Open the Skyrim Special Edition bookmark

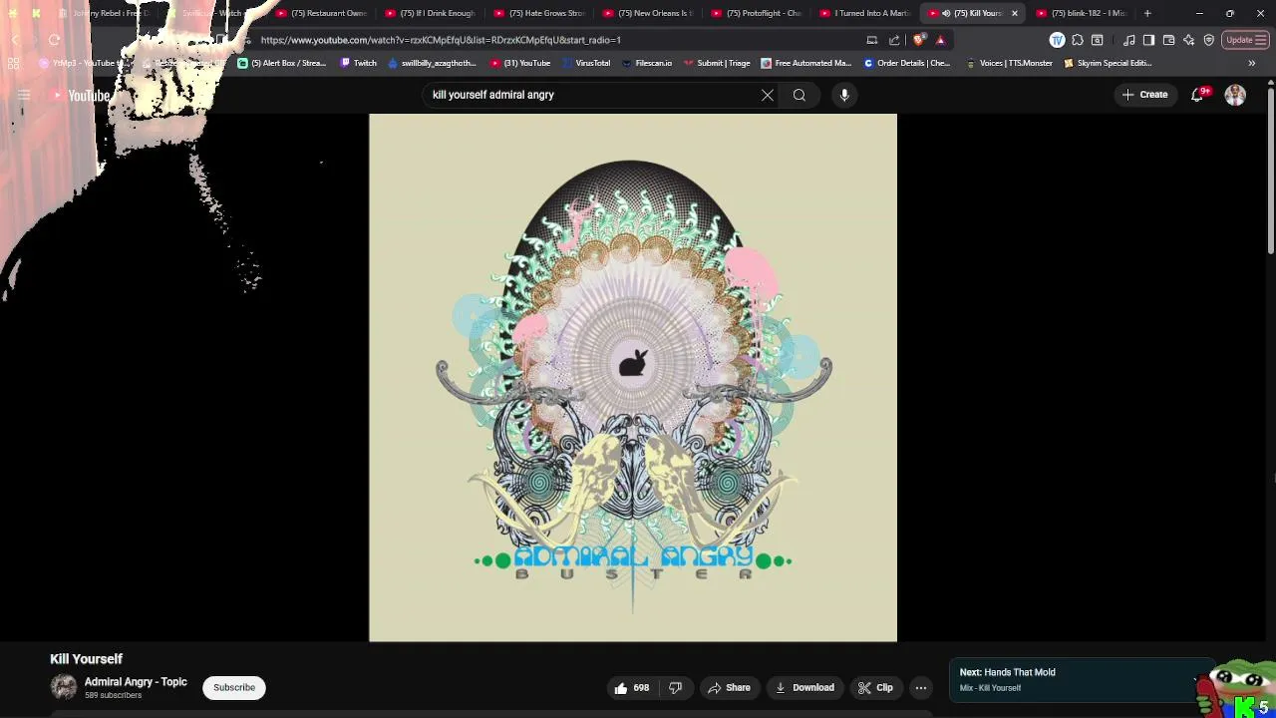click(1108, 63)
